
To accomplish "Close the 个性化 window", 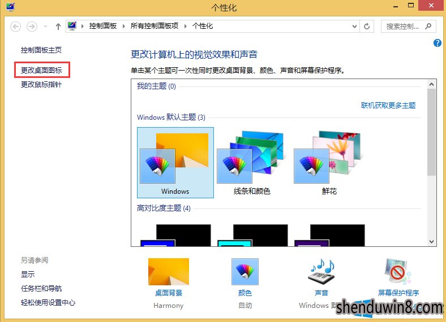I will point(431,6).
